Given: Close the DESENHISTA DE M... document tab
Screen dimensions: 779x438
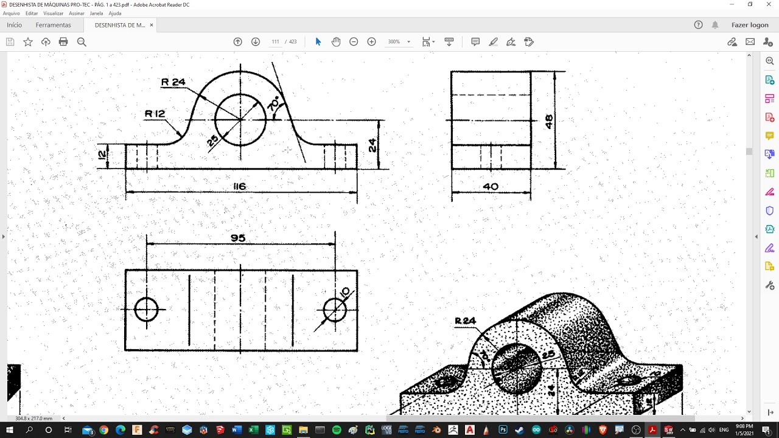Looking at the screenshot, I should [152, 25].
